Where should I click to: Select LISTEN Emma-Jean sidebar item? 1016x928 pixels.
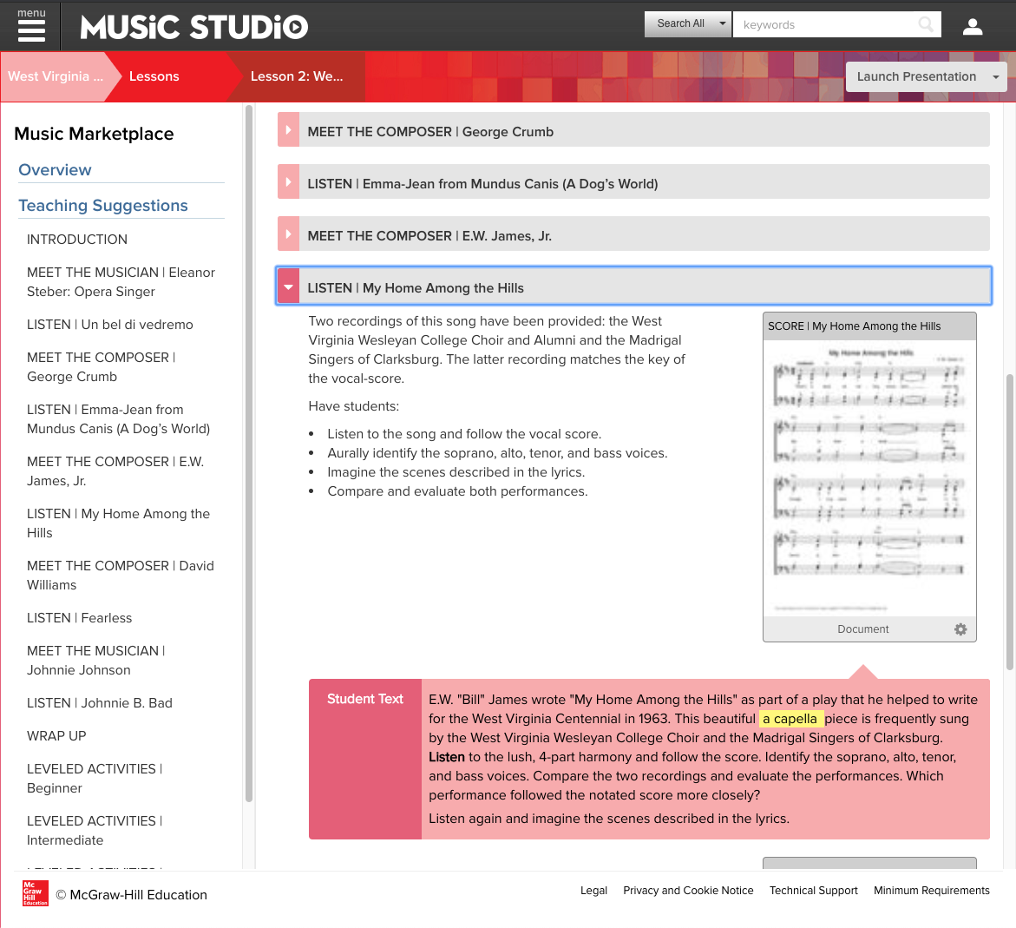click(119, 419)
